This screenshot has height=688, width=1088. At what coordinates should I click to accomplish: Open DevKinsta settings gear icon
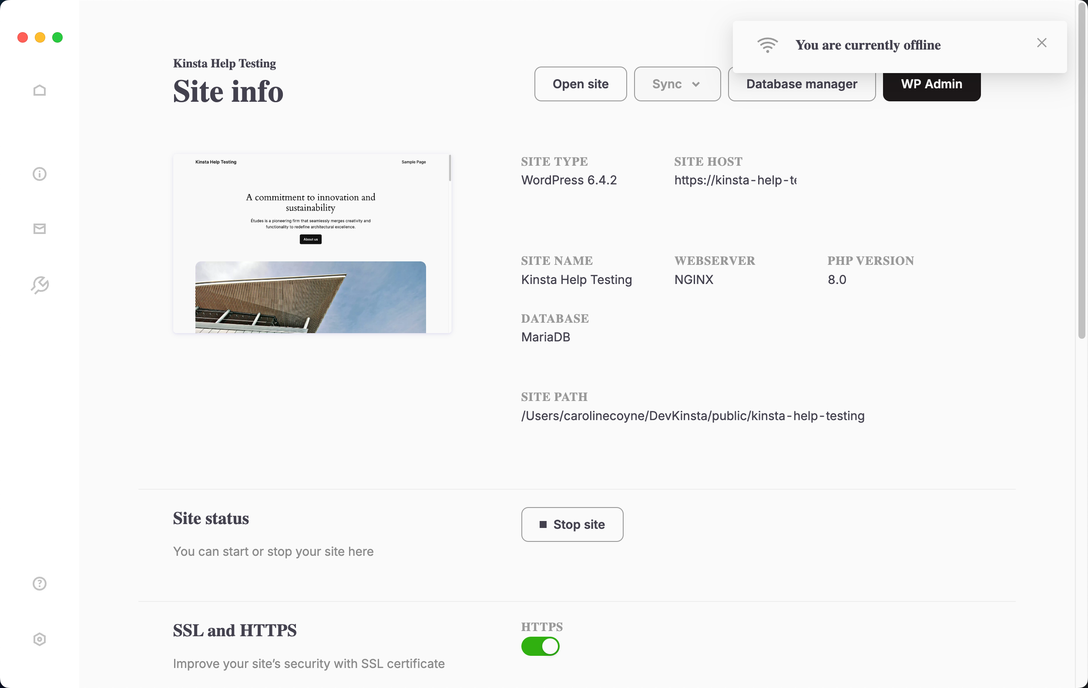[x=39, y=639]
